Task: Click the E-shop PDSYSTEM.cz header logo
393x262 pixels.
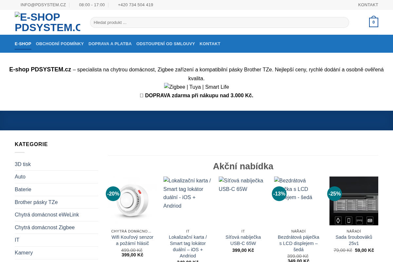Action: click(47, 22)
